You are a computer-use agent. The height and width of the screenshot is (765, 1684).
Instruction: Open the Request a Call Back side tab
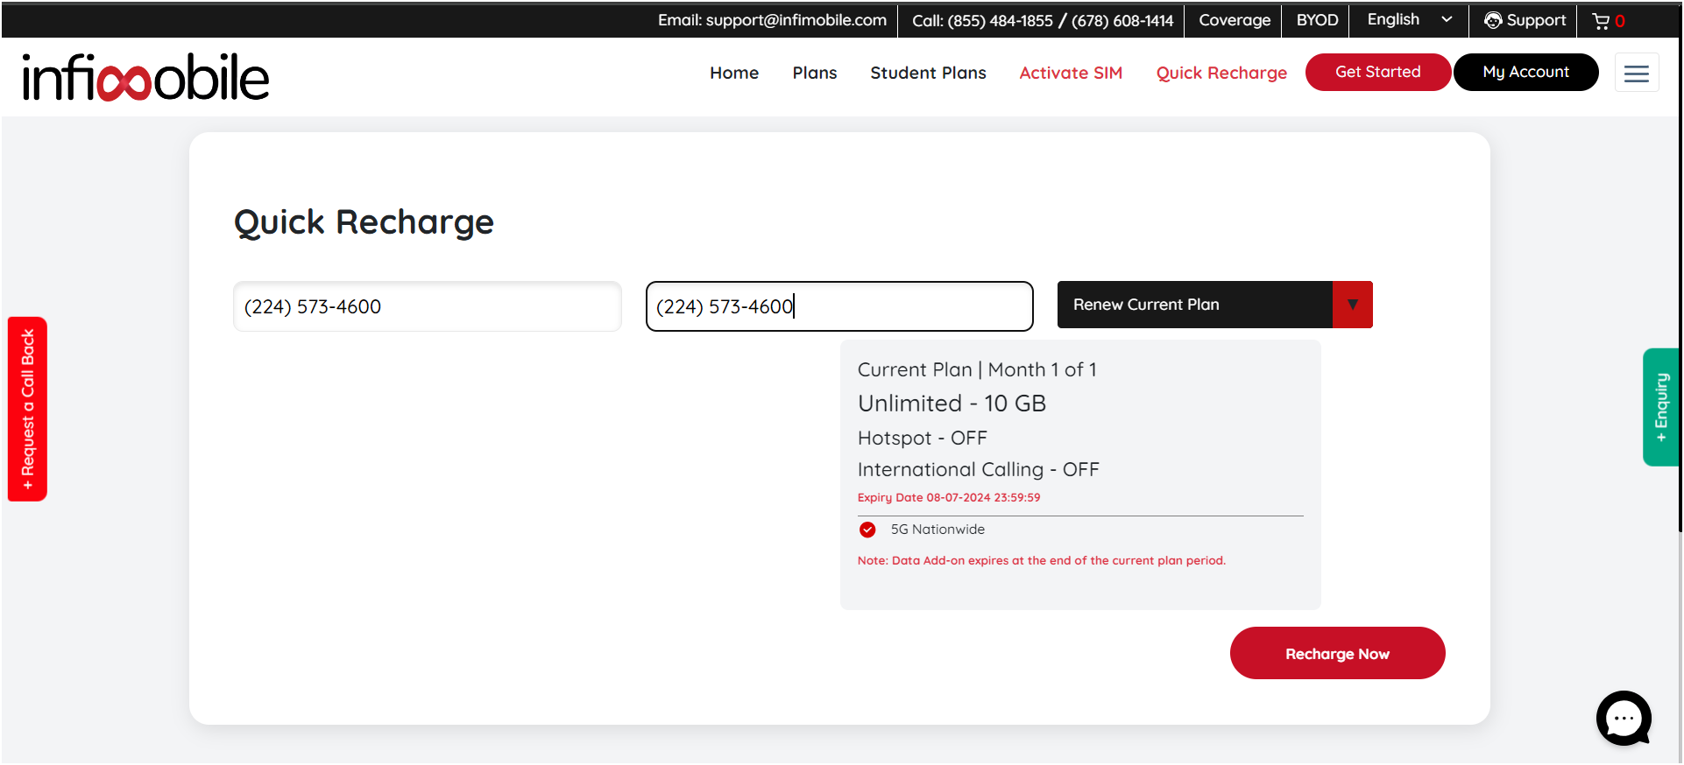click(x=27, y=409)
